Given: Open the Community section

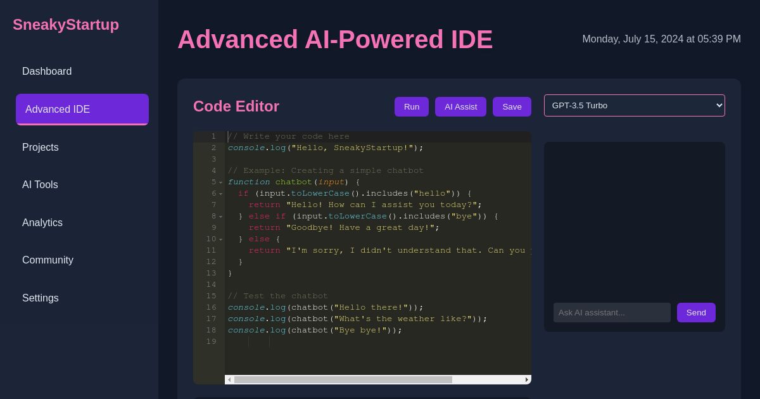Looking at the screenshot, I should [47, 260].
